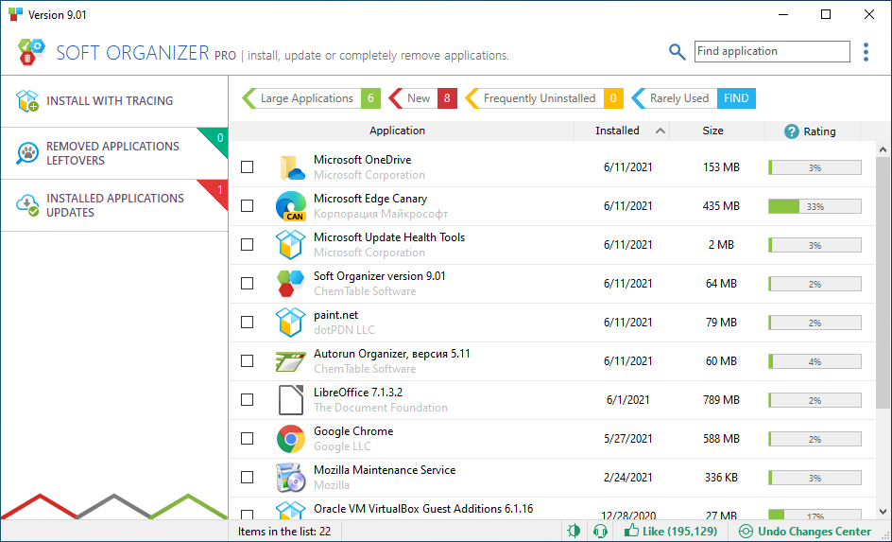Tick the checkbox for paint.net

pos(248,323)
